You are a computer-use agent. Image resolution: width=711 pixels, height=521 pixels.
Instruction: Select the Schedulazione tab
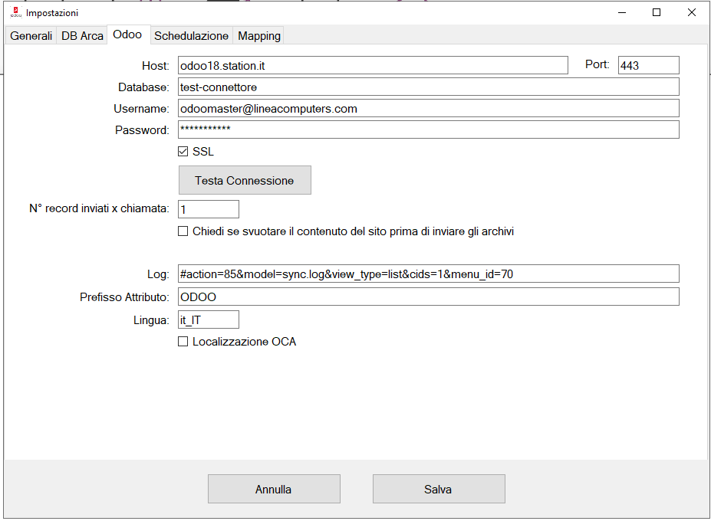click(191, 36)
